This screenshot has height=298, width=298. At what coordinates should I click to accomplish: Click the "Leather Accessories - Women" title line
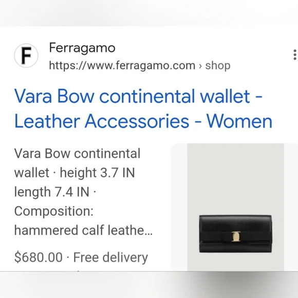143,121
